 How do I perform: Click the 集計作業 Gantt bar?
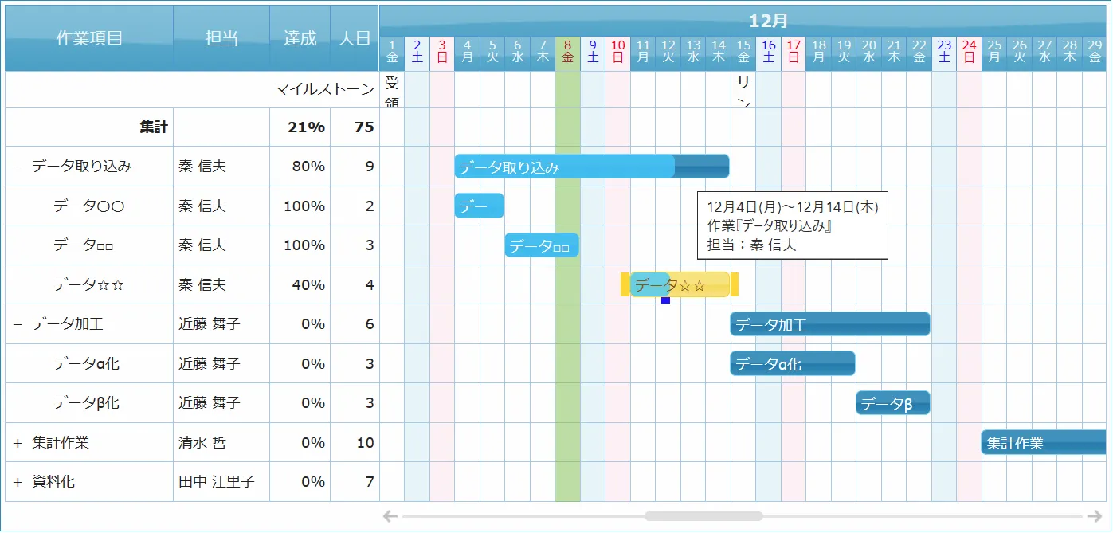click(x=1042, y=442)
